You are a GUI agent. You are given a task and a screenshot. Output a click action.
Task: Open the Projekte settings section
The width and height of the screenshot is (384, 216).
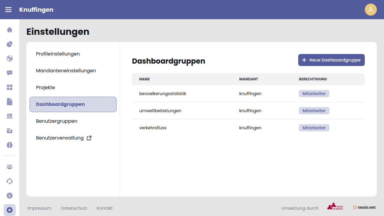point(46,88)
